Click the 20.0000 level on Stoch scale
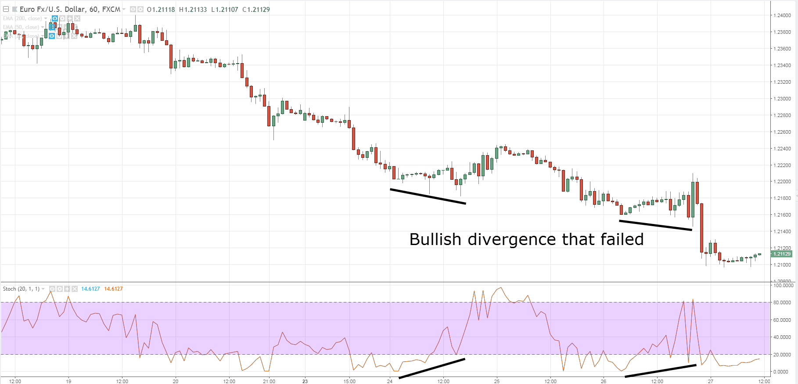The height and width of the screenshot is (384, 798). pyautogui.click(x=783, y=355)
